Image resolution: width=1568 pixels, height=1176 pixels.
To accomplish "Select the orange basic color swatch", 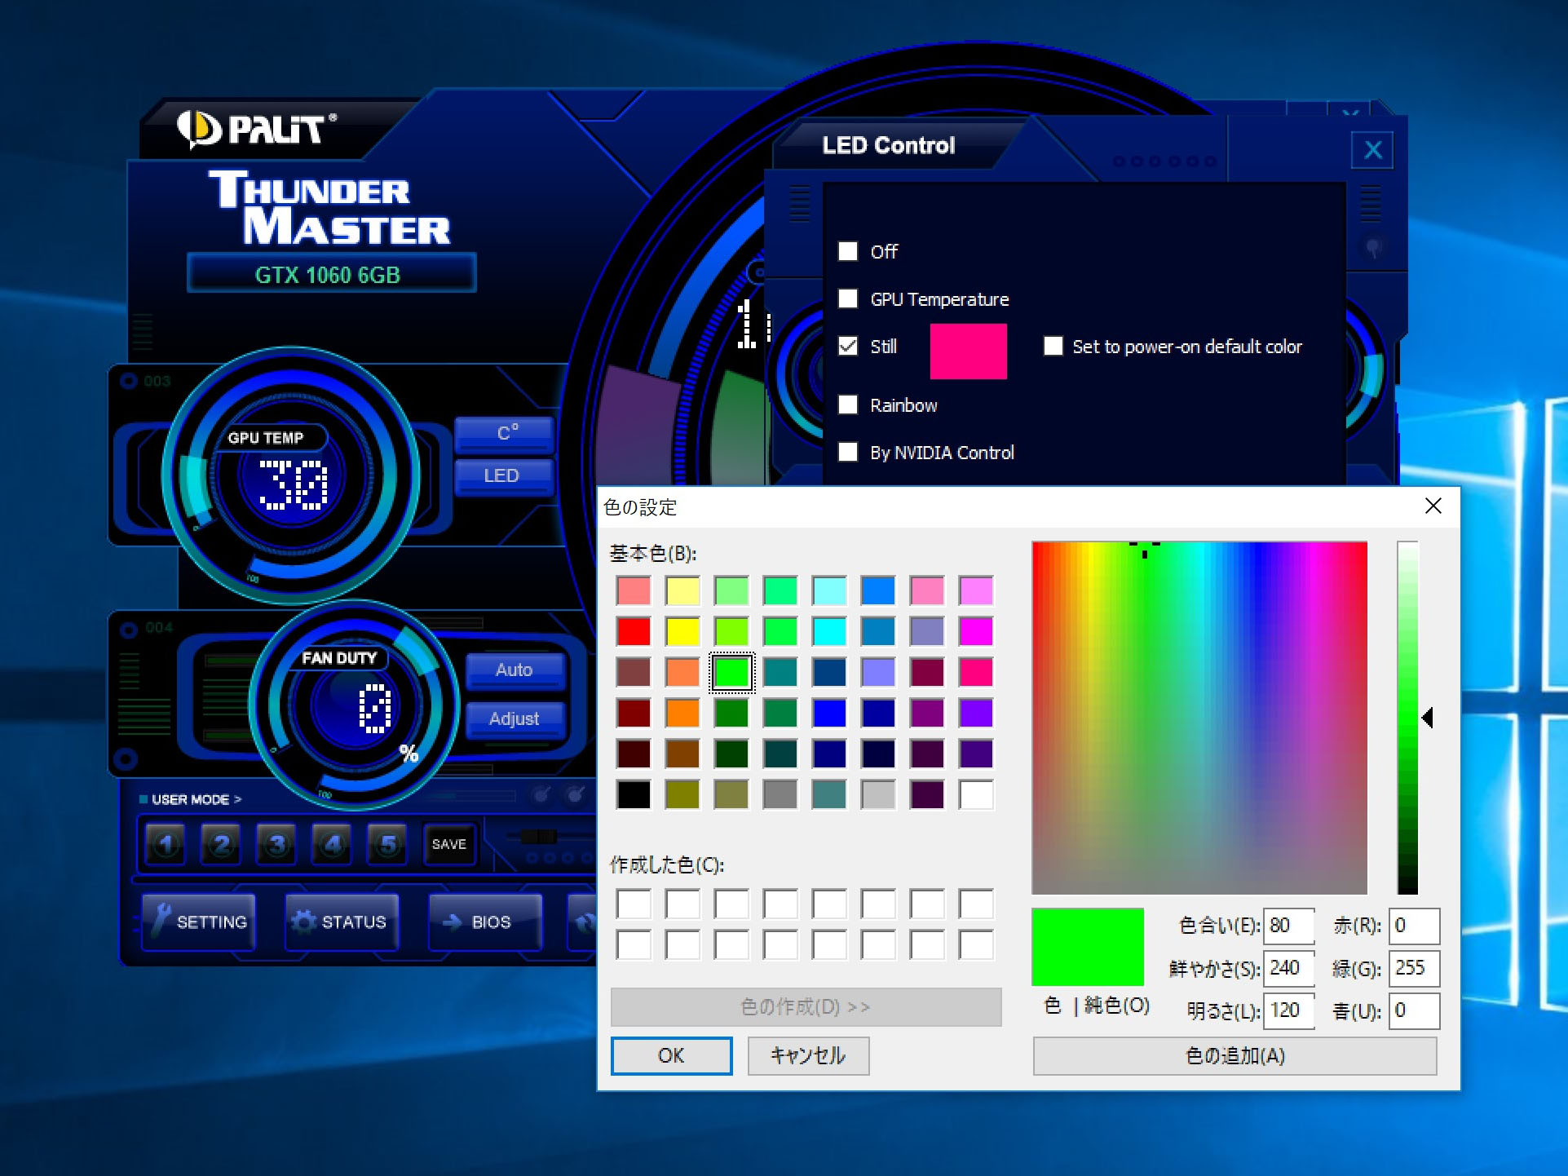I will click(x=682, y=713).
